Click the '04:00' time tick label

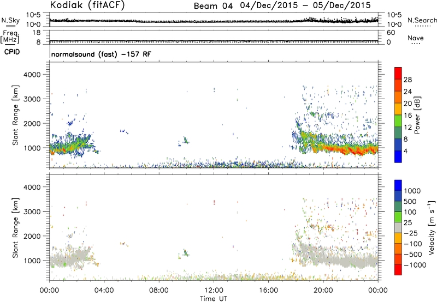(x=104, y=291)
